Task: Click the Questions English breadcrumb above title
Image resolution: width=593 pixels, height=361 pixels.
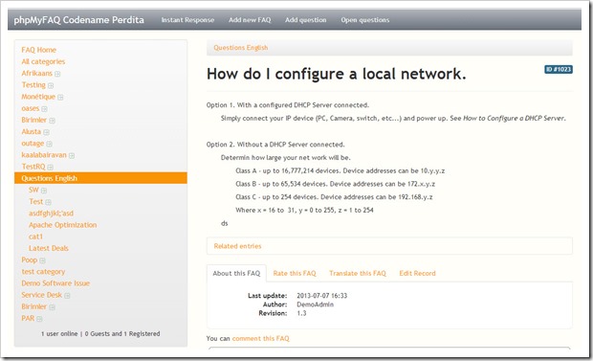Action: pos(240,48)
